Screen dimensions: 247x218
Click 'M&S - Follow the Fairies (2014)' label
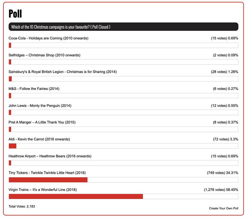pos(34,89)
